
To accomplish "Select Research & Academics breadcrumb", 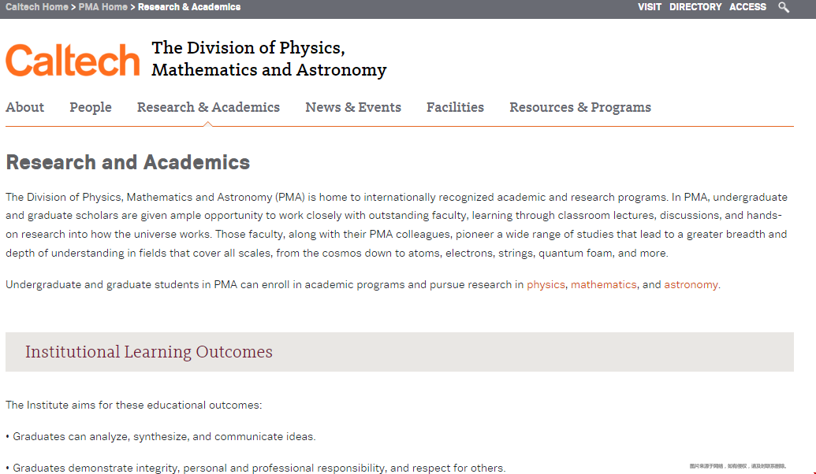I will (189, 7).
